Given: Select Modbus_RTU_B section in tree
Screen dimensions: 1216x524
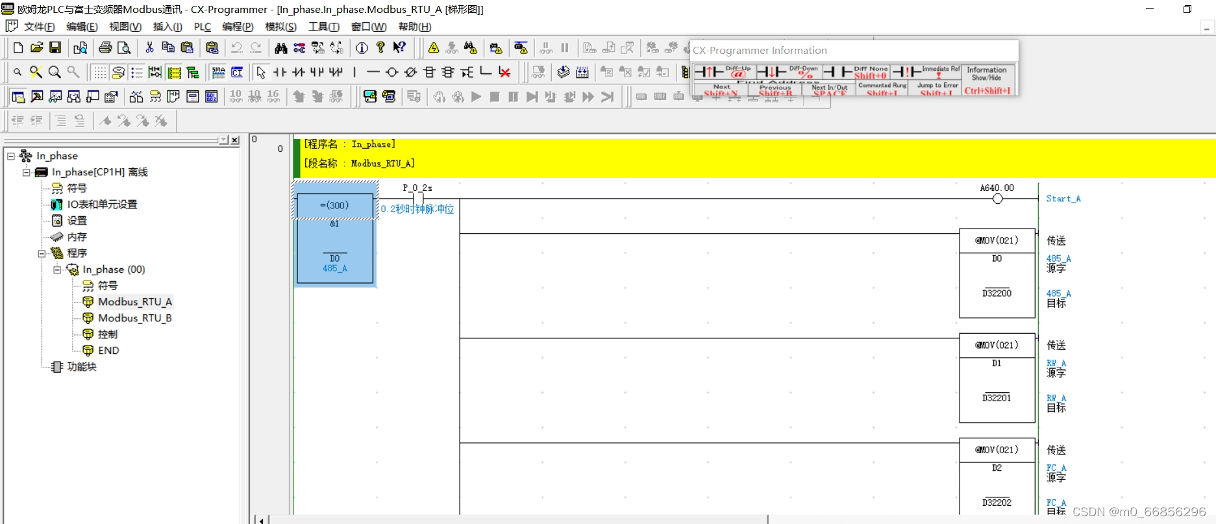Looking at the screenshot, I should pos(134,318).
